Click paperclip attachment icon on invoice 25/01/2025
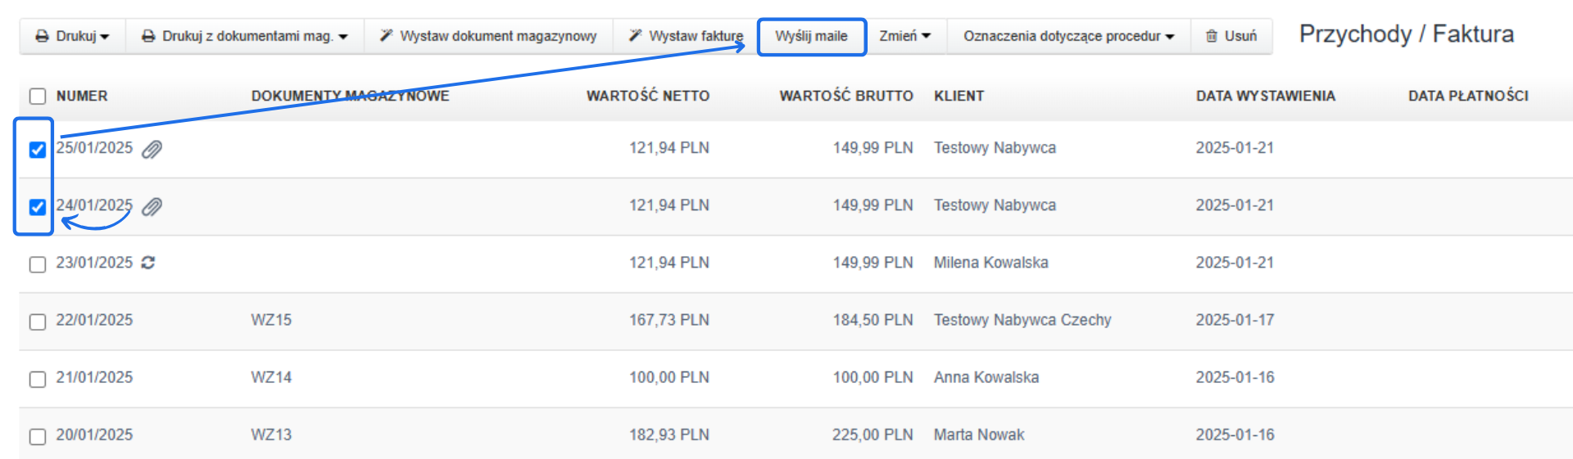This screenshot has height=459, width=1573. click(x=152, y=149)
